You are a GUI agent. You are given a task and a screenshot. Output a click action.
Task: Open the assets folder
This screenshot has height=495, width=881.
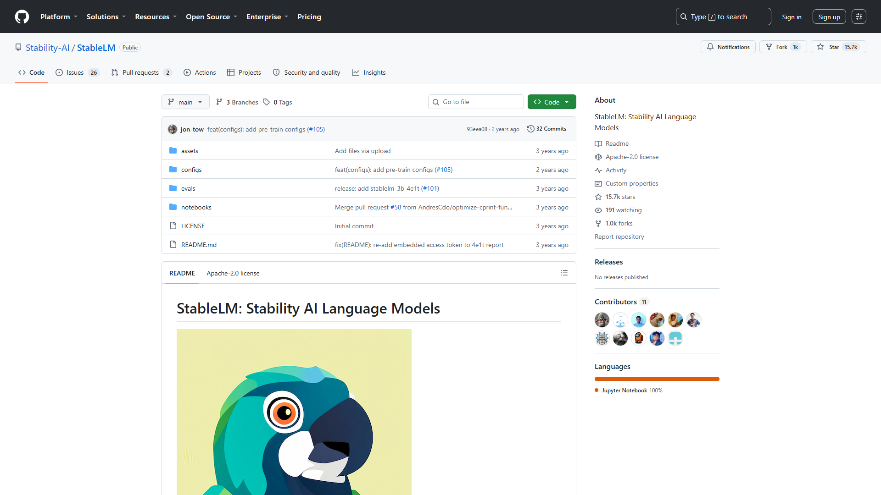tap(190, 151)
